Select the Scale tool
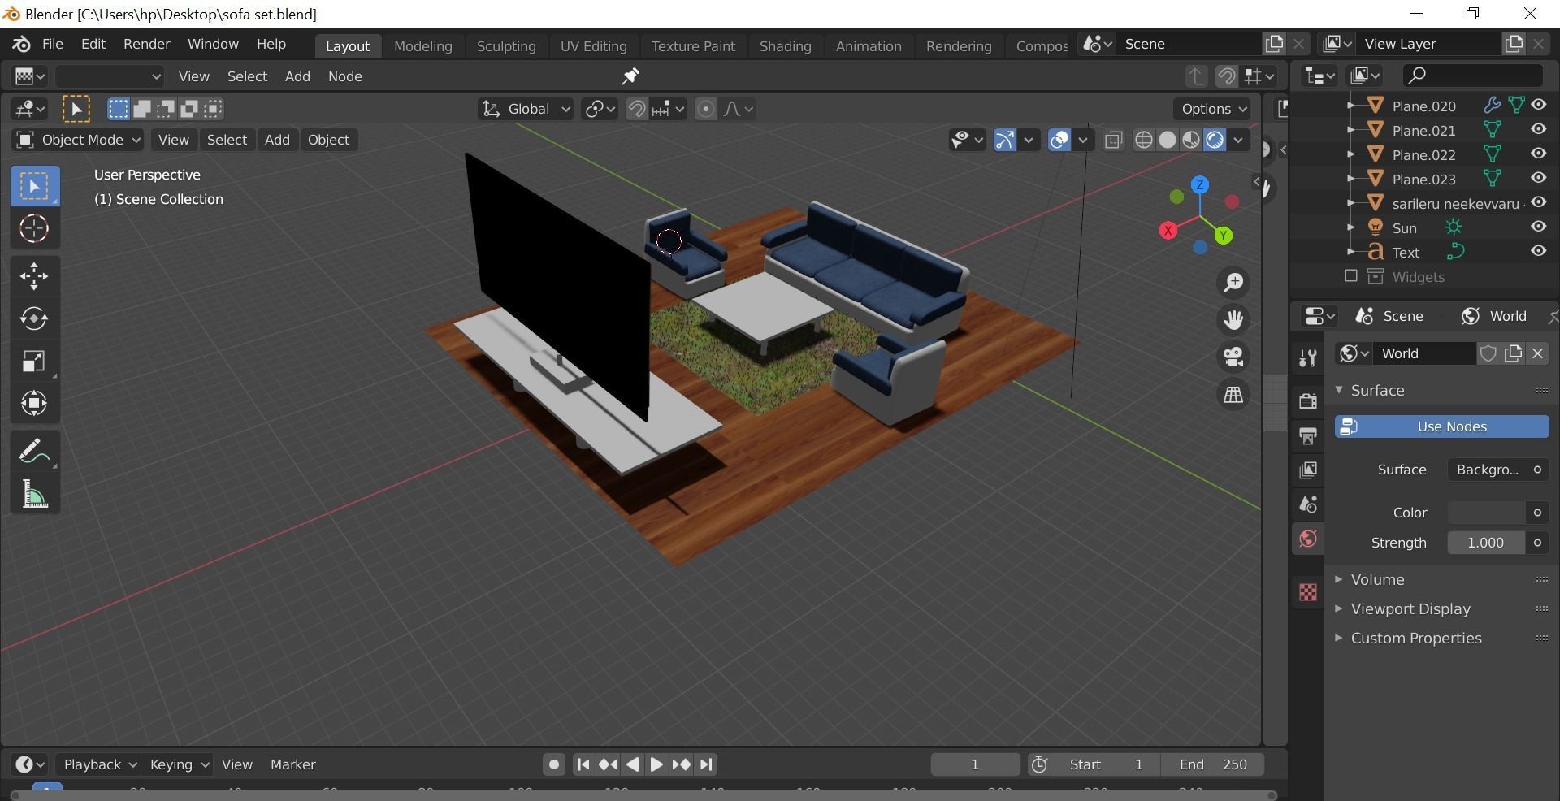This screenshot has height=801, width=1560. pyautogui.click(x=34, y=361)
